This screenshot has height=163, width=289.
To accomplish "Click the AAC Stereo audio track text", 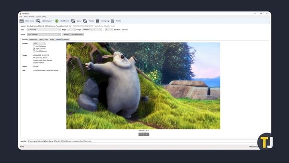I will (40, 58).
